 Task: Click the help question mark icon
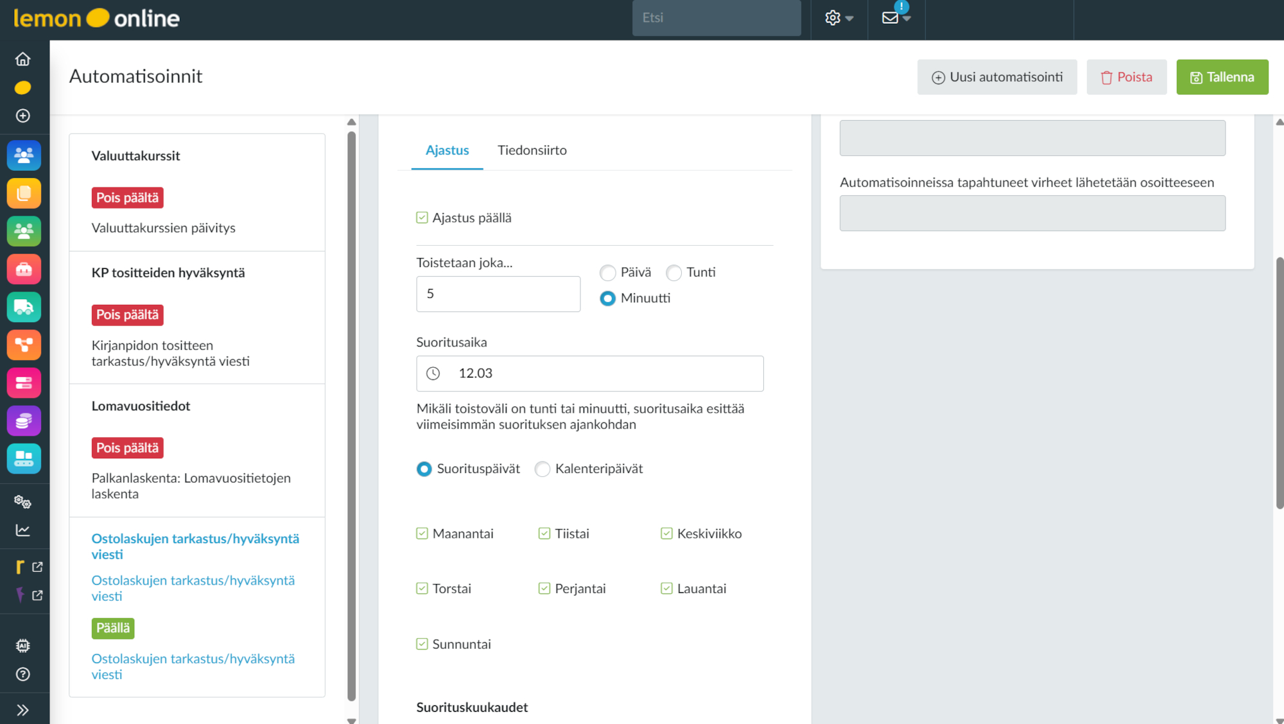23,674
